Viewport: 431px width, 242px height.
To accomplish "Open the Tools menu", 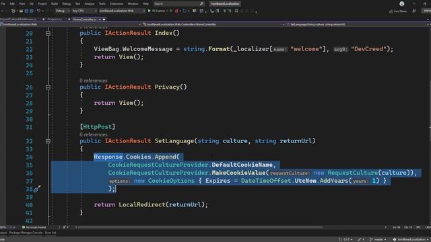I will [x=102, y=4].
